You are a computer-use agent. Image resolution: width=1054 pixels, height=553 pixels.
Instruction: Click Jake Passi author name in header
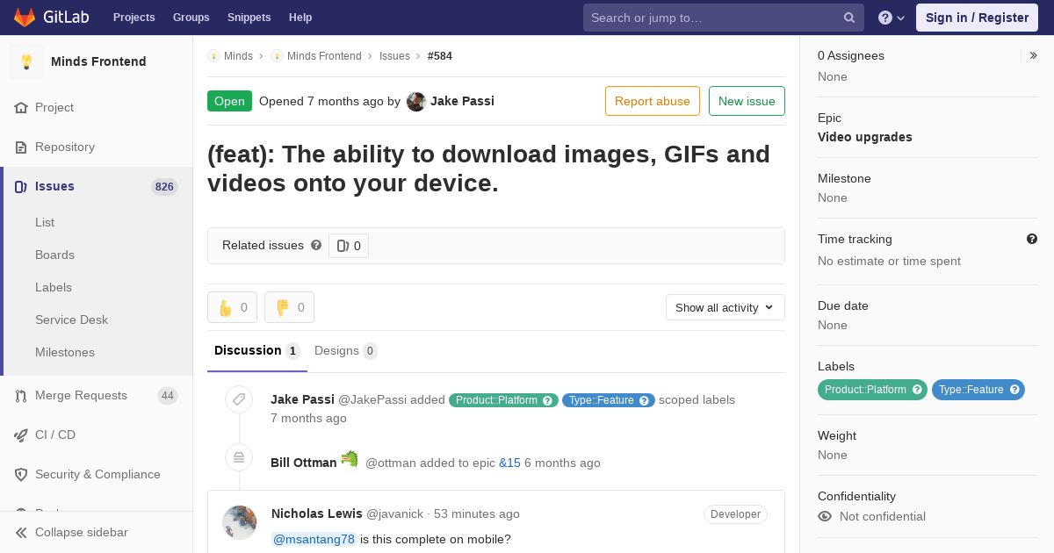click(x=462, y=101)
